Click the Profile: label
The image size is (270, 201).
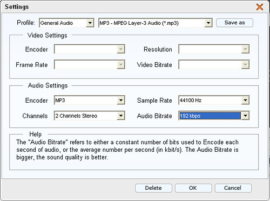26,23
